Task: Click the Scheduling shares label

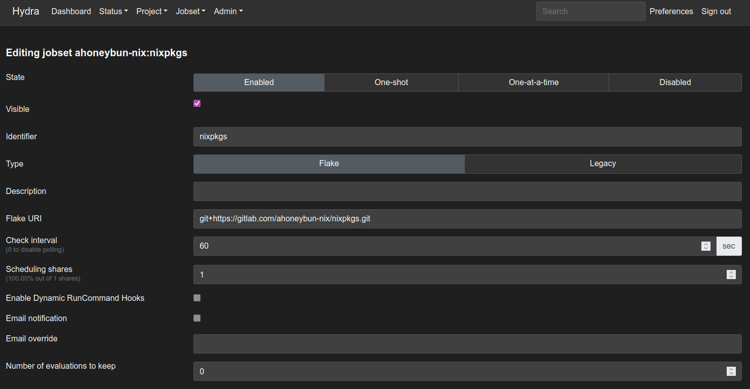Action: coord(39,269)
